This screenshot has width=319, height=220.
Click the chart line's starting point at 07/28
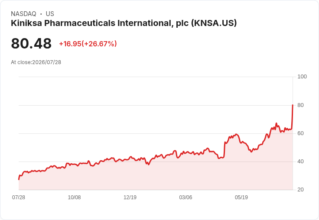tap(19, 179)
